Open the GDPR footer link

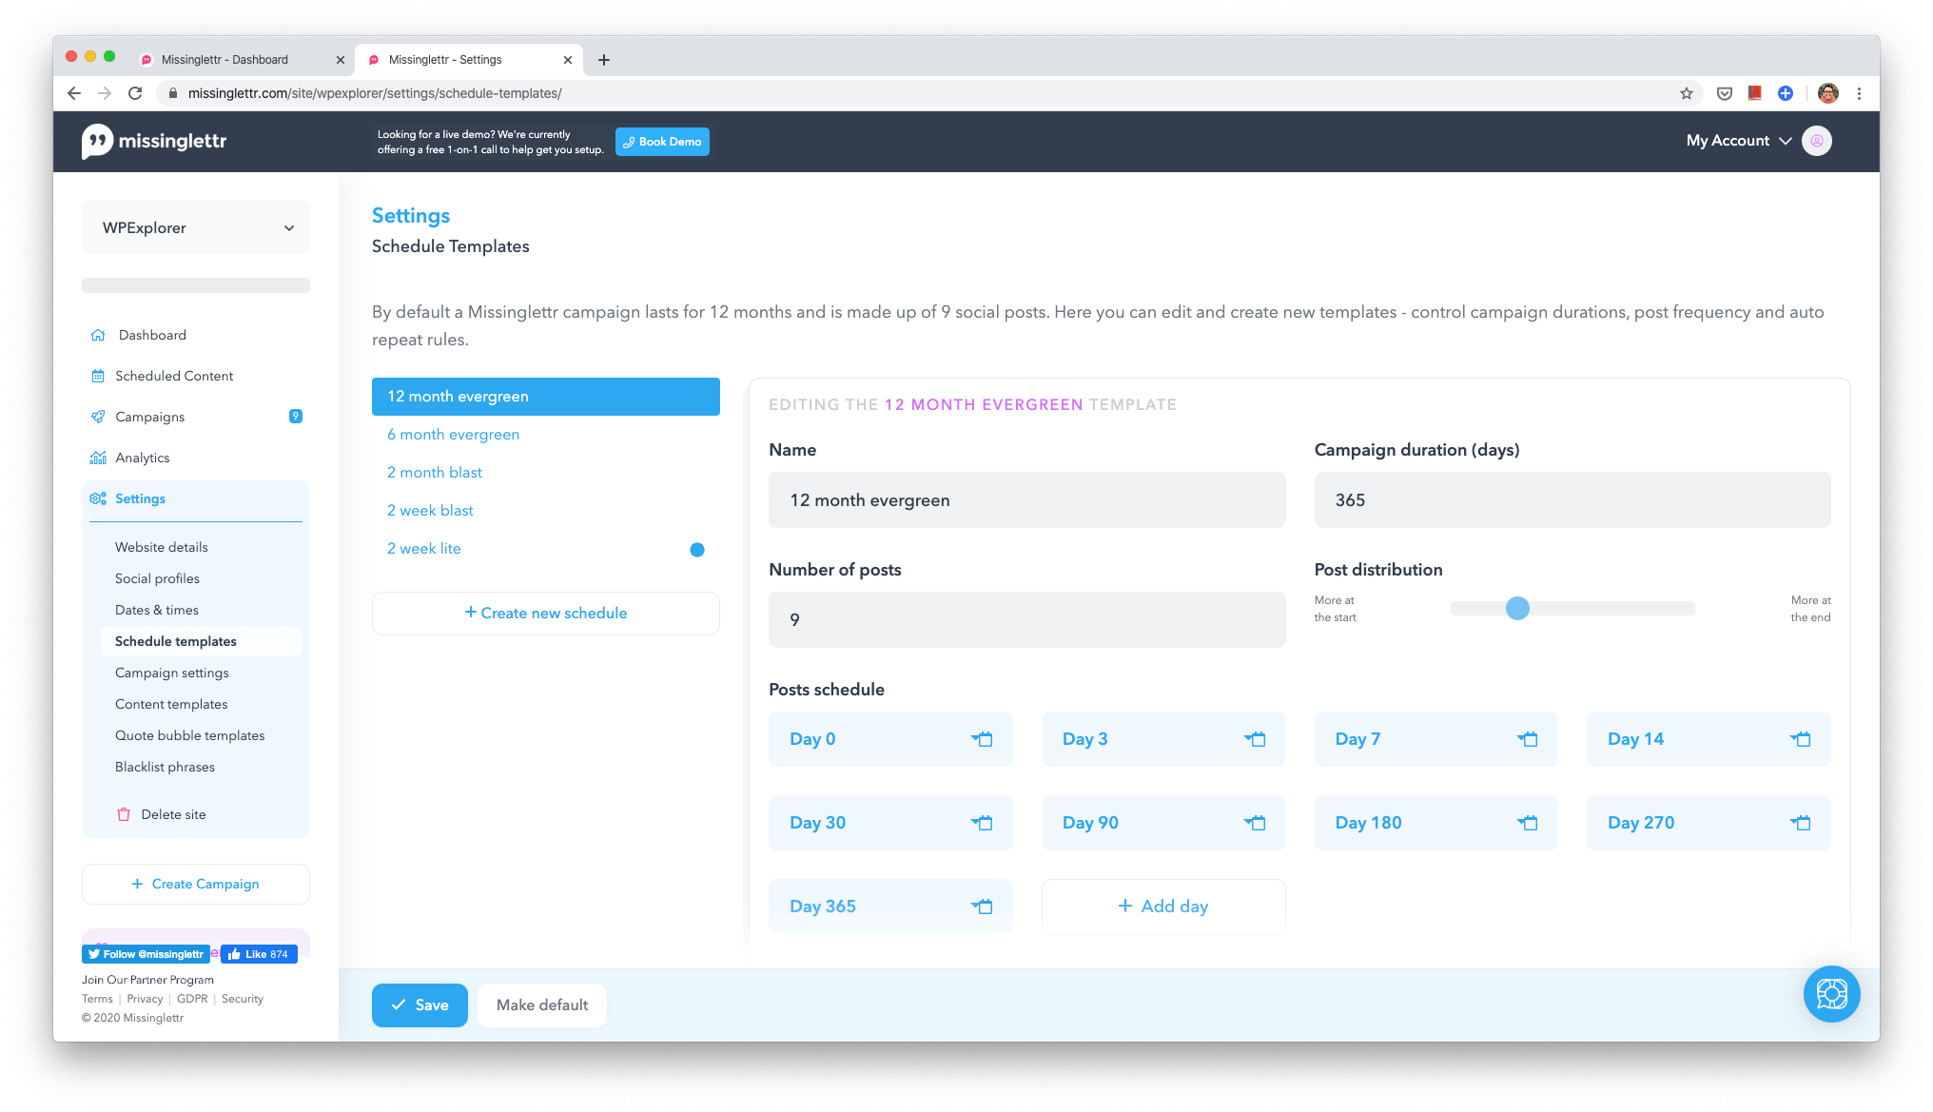coord(192,999)
